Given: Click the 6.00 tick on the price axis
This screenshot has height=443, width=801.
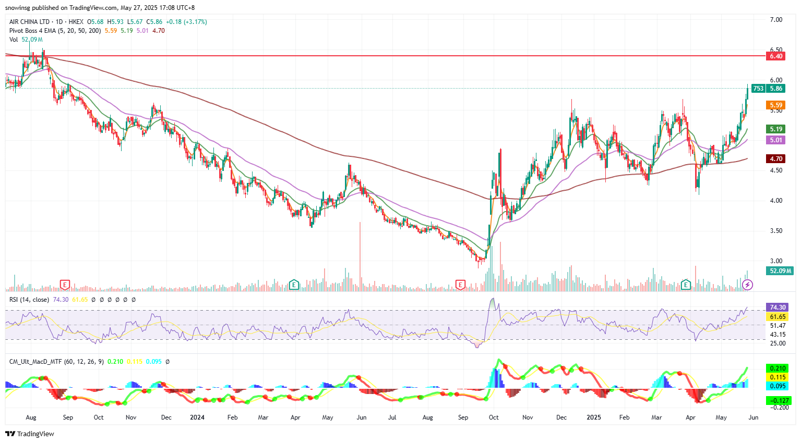Looking at the screenshot, I should coord(776,80).
